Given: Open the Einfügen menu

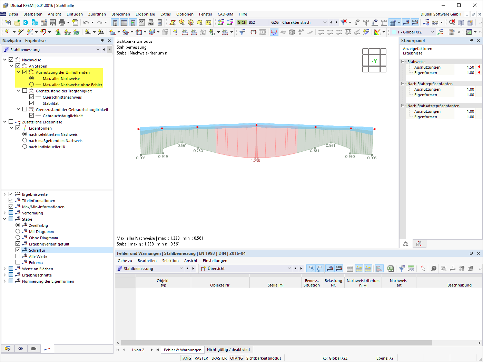Looking at the screenshot, I should 75,14.
